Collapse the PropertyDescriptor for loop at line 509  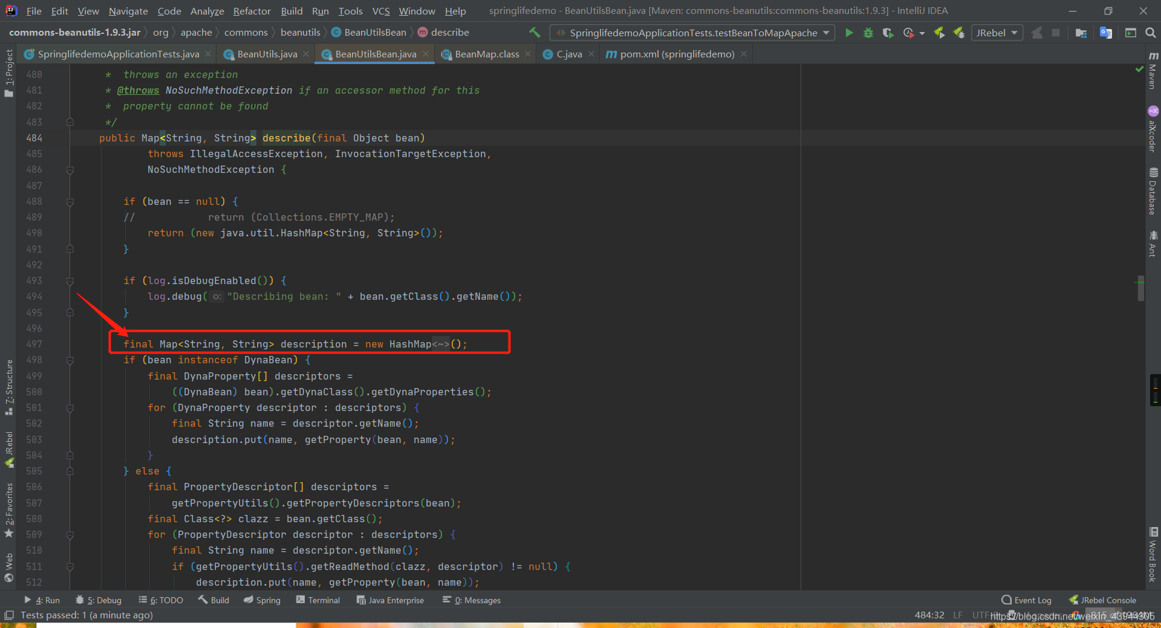click(70, 535)
